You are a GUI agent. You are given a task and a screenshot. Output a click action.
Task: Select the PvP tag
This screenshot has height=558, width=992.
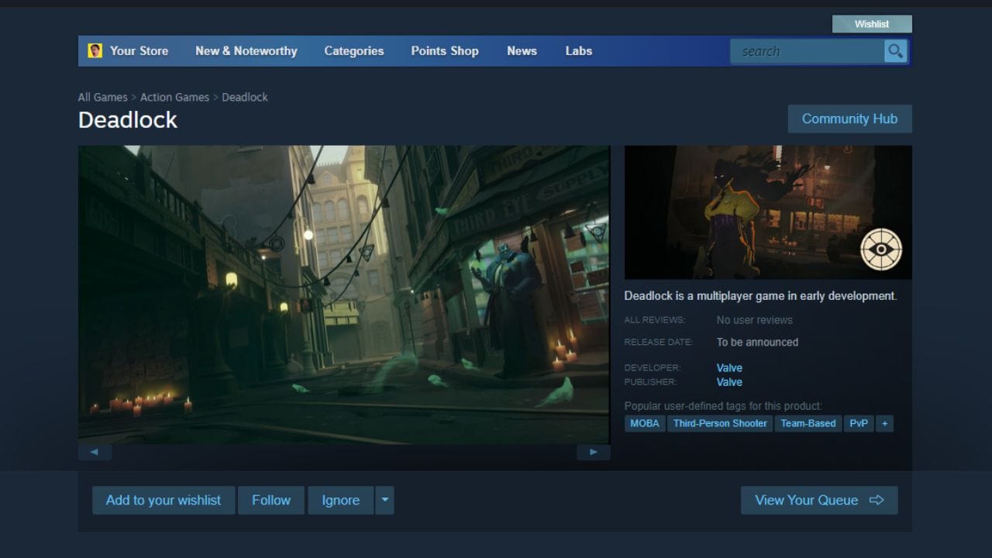[859, 423]
